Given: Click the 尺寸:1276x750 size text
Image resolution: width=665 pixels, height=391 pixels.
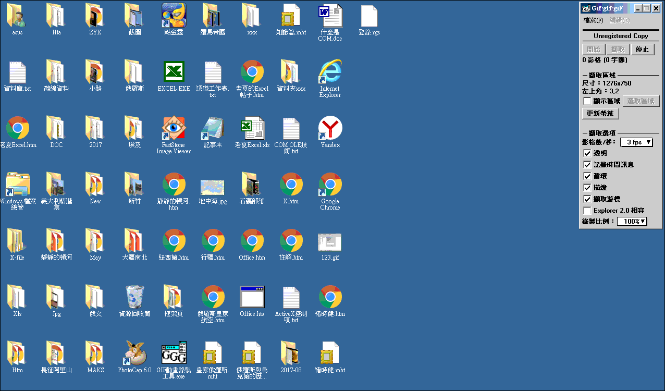Looking at the screenshot, I should tap(607, 83).
